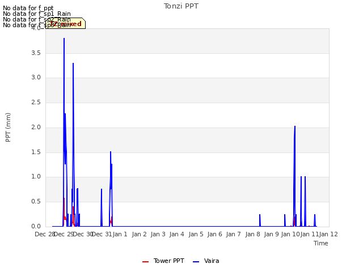The width and height of the screenshot is (363, 272).
Task: Click the 1.5 y-axis tick label
Action: 36,152
